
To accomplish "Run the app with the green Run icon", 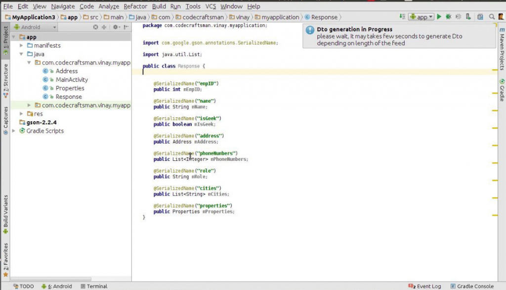I will click(x=439, y=16).
